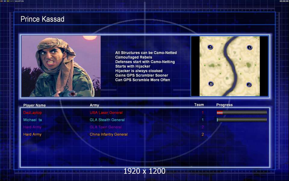Click the 'Starts with Hijacker' line

click(133, 66)
